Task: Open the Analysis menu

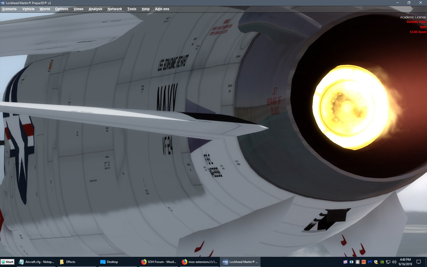Action: pyautogui.click(x=95, y=9)
